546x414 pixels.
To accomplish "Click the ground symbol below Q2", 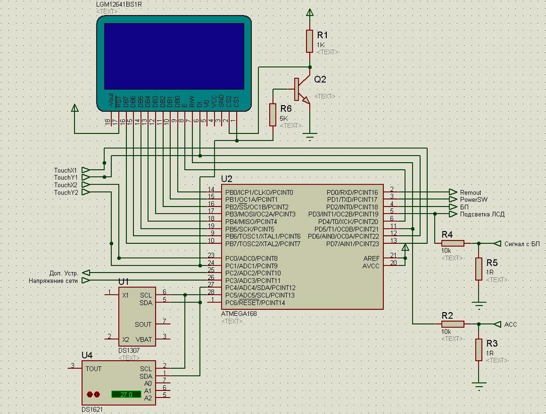I will [310, 137].
